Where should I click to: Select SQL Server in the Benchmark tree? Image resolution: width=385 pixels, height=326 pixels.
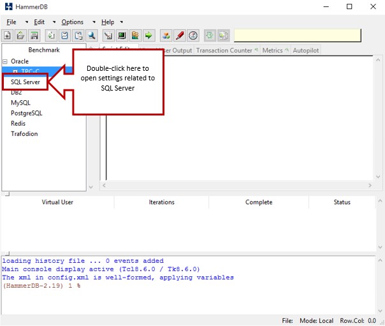25,82
